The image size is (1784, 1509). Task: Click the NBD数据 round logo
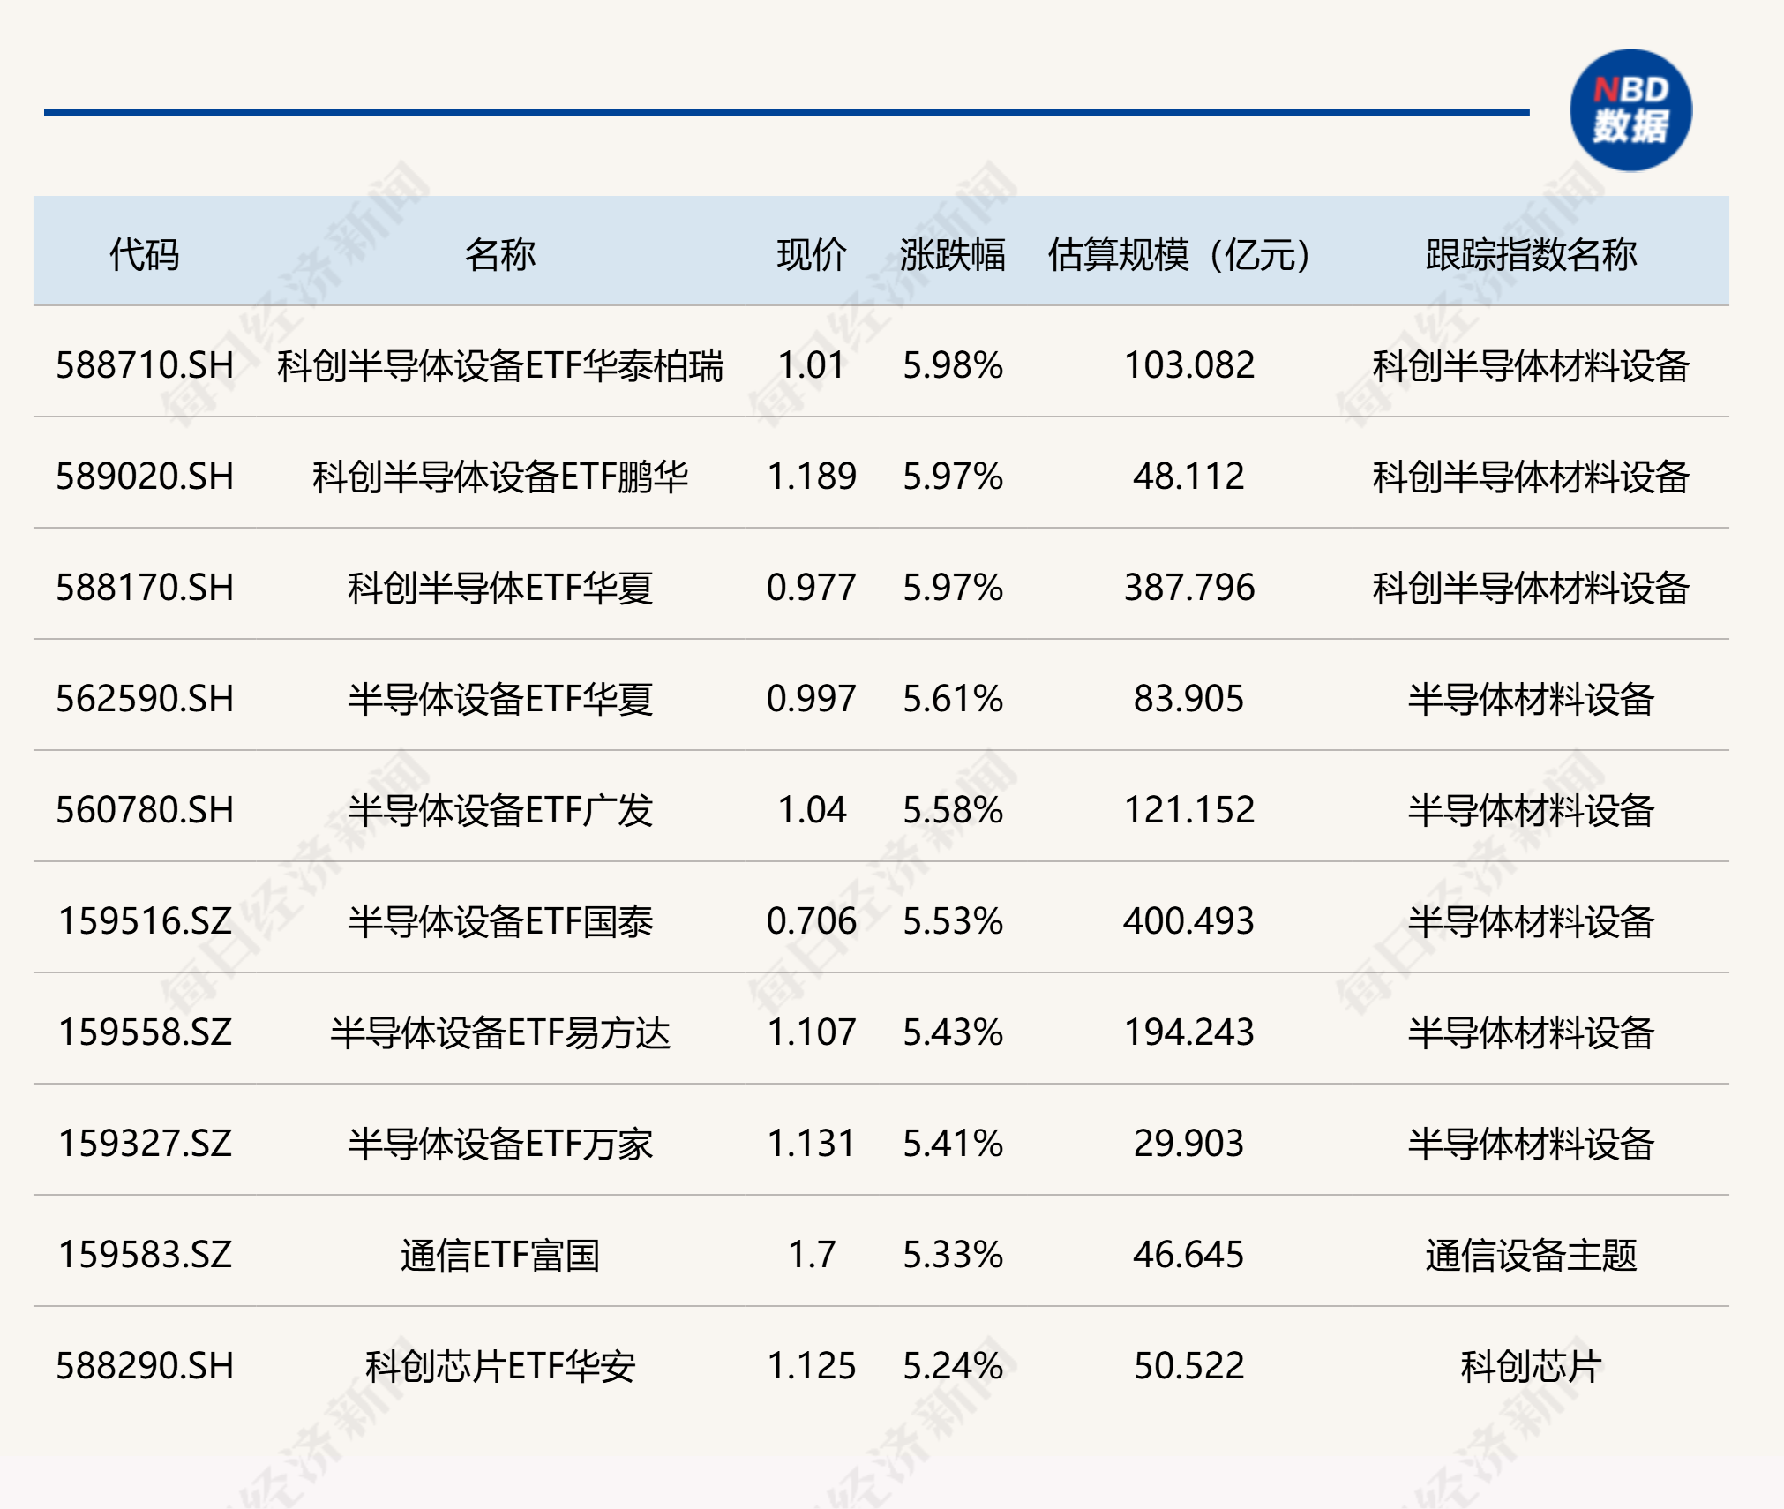(x=1630, y=110)
